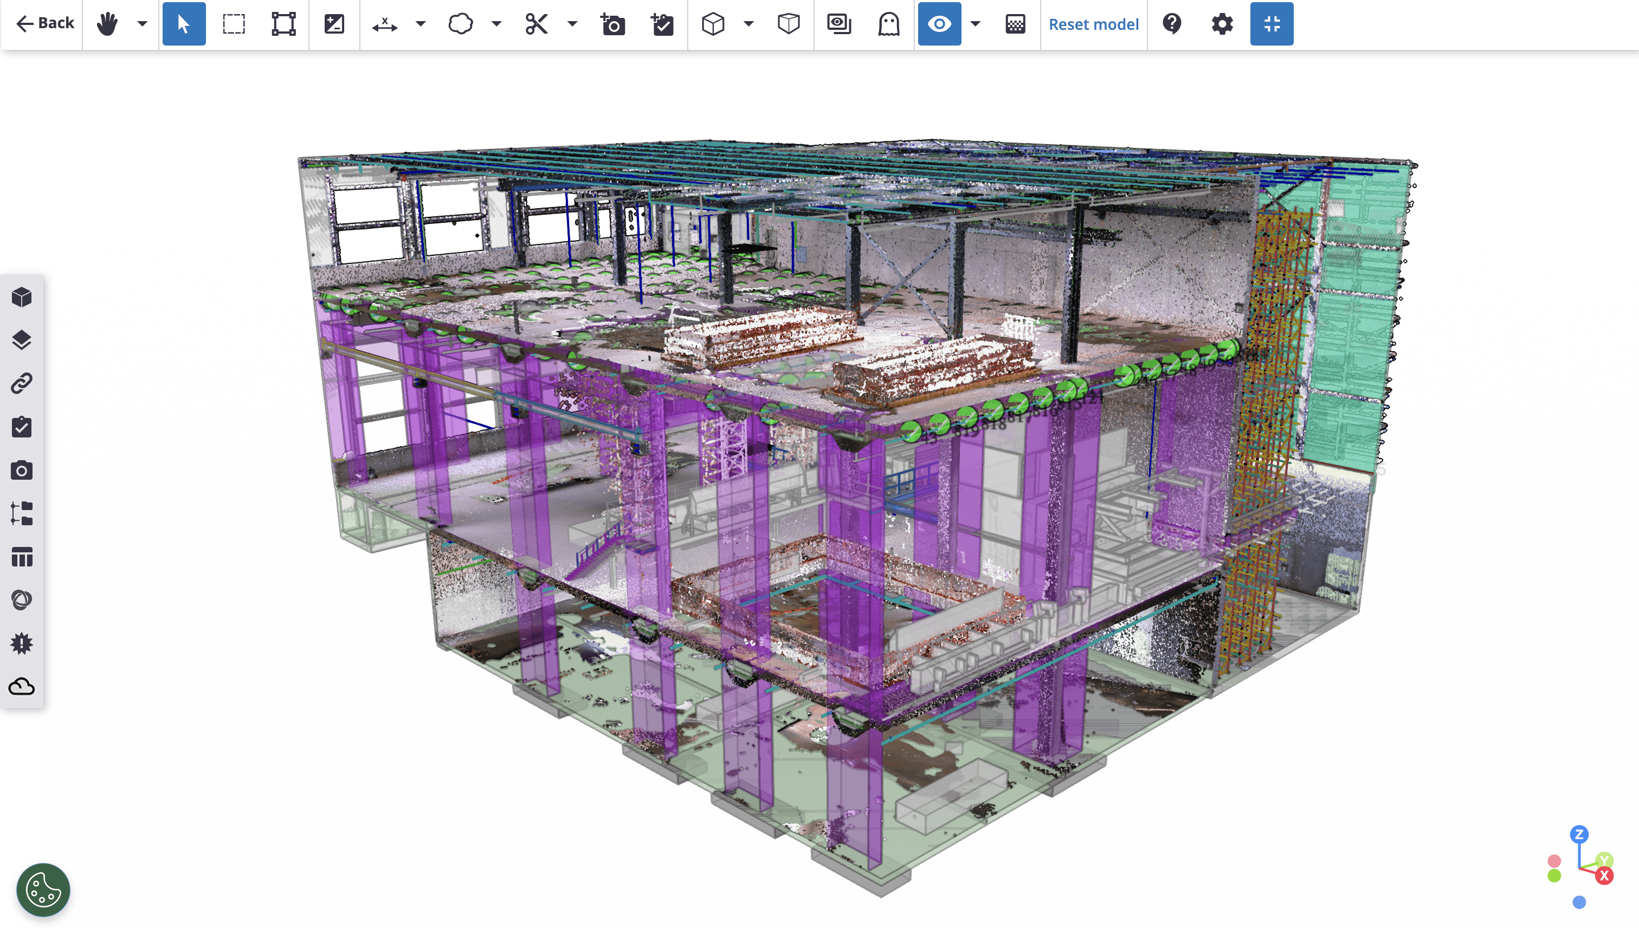Click the camera snapshot icon in toolbar

click(612, 24)
